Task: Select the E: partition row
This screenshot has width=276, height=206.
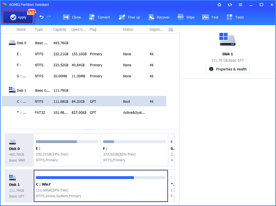Action: [84, 54]
